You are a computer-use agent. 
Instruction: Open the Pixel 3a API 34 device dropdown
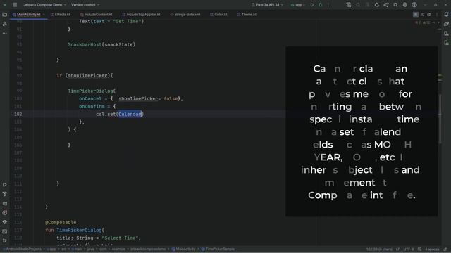[x=267, y=5]
